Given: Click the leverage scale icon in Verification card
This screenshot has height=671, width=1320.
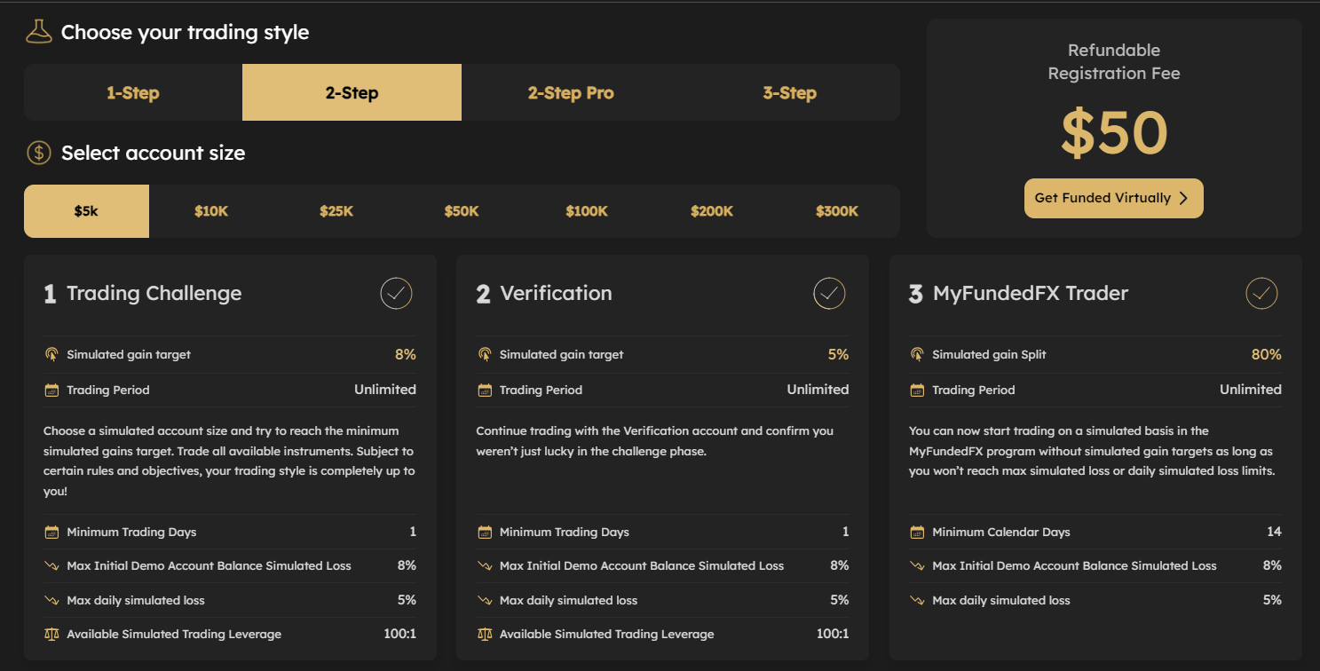Looking at the screenshot, I should (485, 634).
